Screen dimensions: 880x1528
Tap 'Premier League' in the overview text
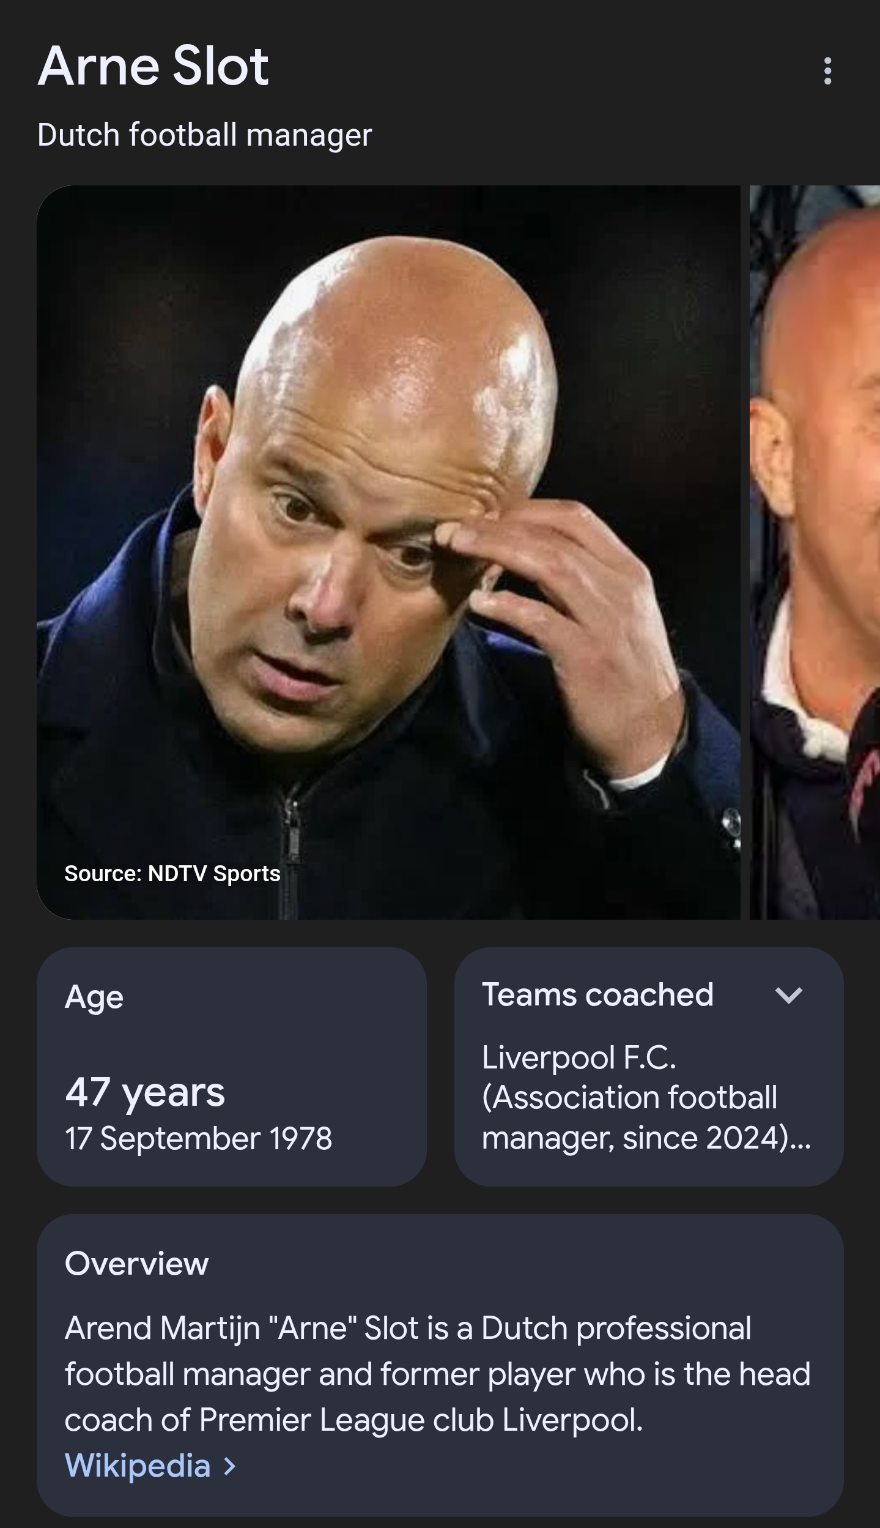tap(312, 1420)
